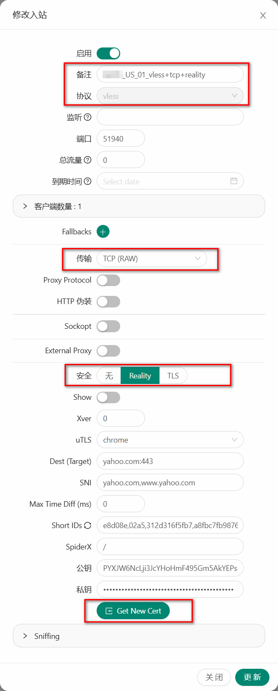The image size is (278, 691).
Task: Click the Get New Cert button
Action: [x=133, y=611]
